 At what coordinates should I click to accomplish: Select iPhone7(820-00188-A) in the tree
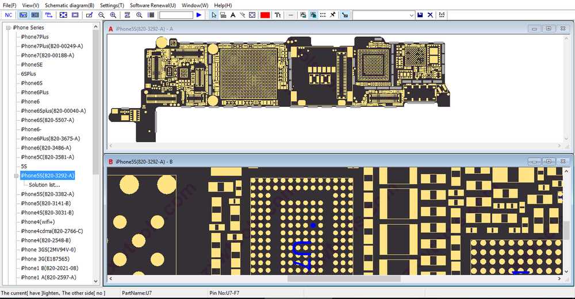coord(47,55)
